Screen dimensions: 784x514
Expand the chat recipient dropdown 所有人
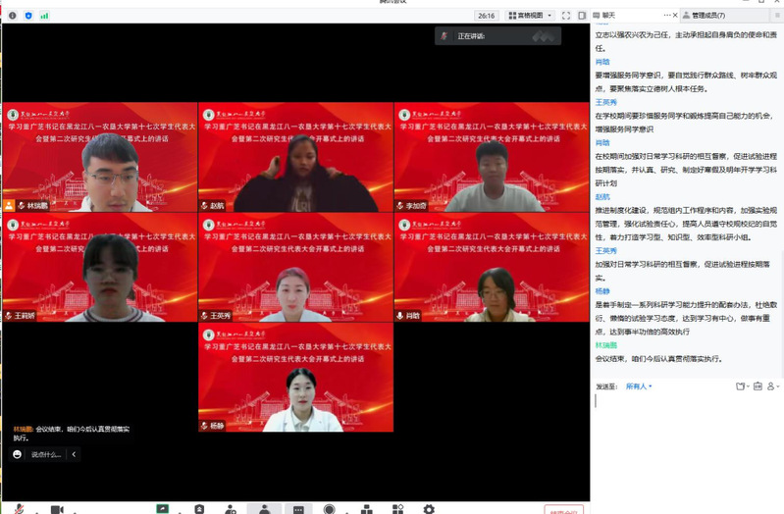coord(638,386)
